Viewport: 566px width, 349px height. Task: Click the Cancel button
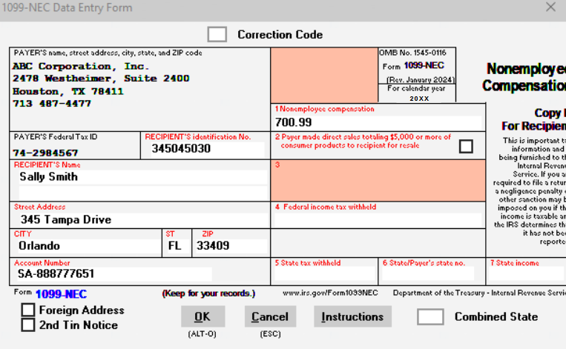click(x=270, y=316)
